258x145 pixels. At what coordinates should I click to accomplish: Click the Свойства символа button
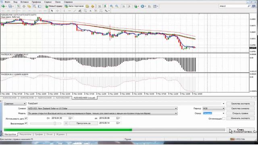tap(240, 108)
